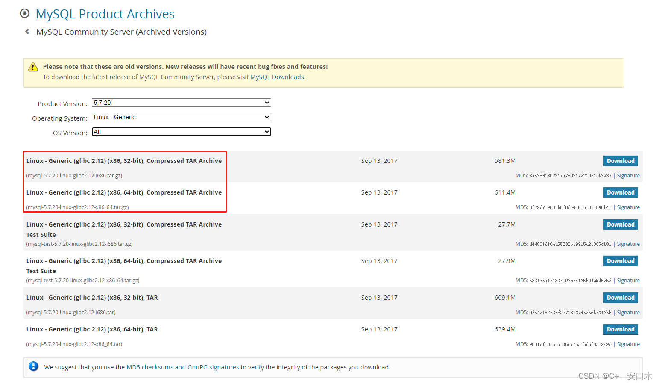Viewport: 659px width, 384px height.
Task: Click the Product Version label
Action: coord(62,104)
